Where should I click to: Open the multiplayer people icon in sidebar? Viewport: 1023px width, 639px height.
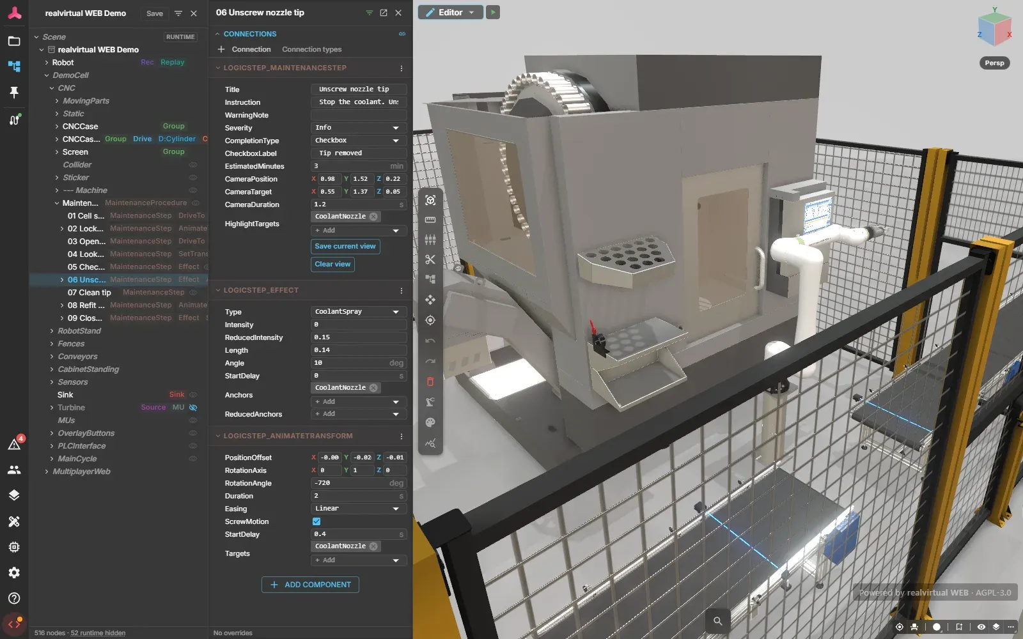(14, 470)
